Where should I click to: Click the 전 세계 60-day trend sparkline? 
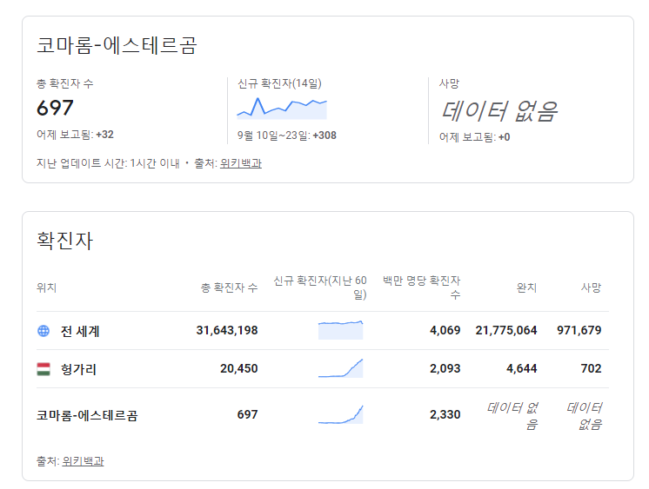click(x=341, y=330)
